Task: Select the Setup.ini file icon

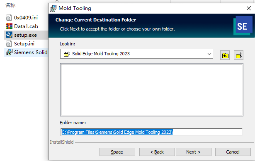Action: (x=9, y=44)
